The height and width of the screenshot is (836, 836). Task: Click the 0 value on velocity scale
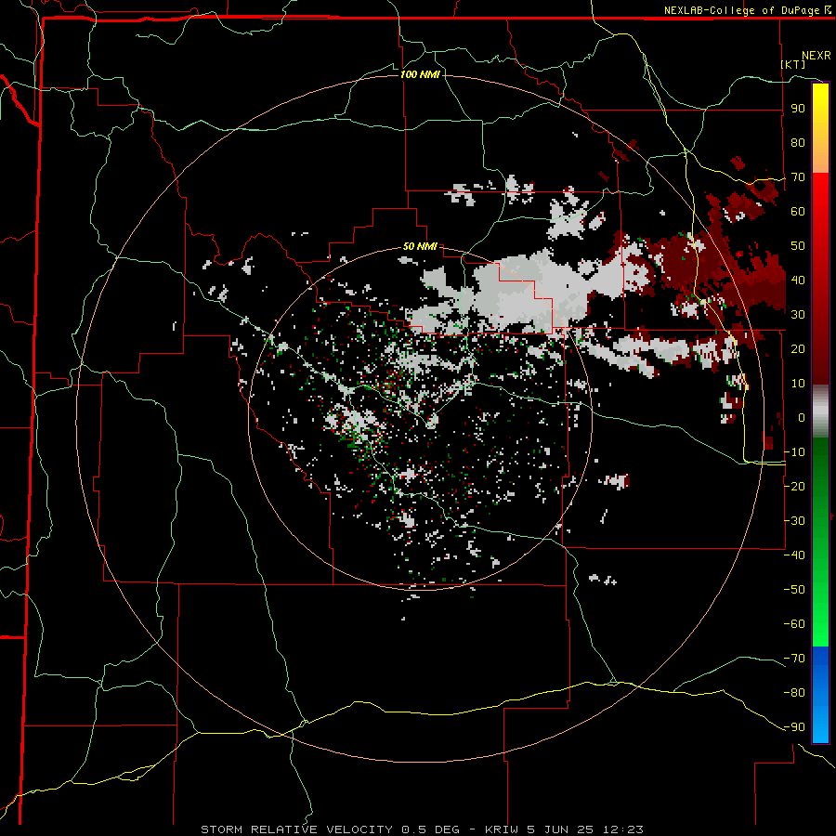tap(802, 417)
